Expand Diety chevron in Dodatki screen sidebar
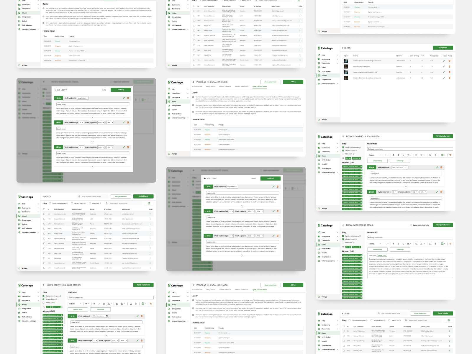472x354 pixels. coord(337,55)
